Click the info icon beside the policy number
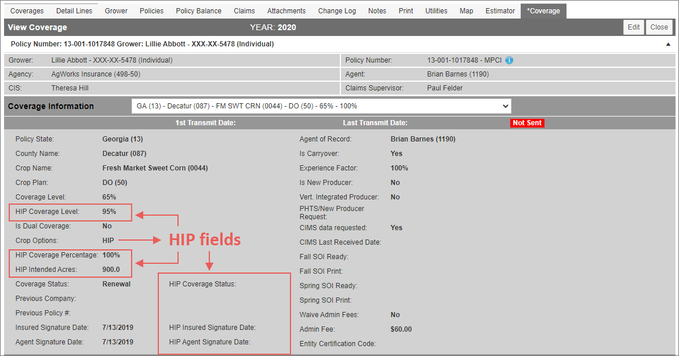The image size is (679, 356). (509, 60)
